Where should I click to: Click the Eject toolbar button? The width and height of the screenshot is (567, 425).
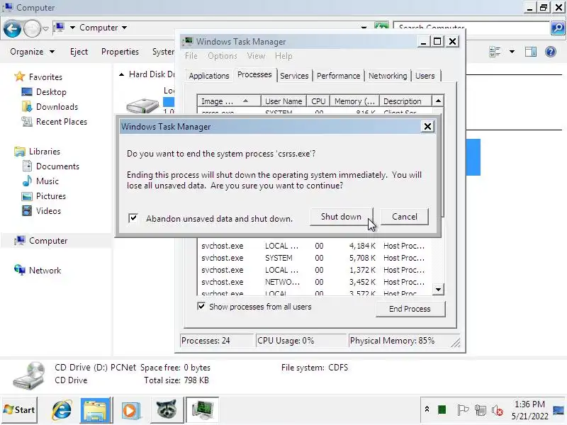(79, 52)
